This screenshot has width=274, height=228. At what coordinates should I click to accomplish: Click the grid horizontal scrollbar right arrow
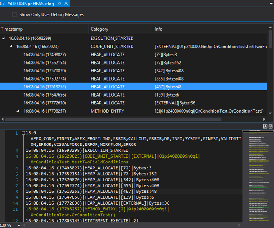(264, 119)
